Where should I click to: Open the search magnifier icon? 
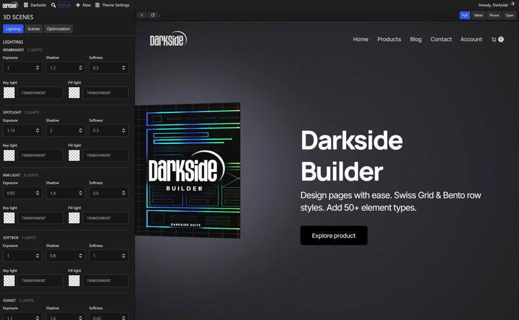53,5
